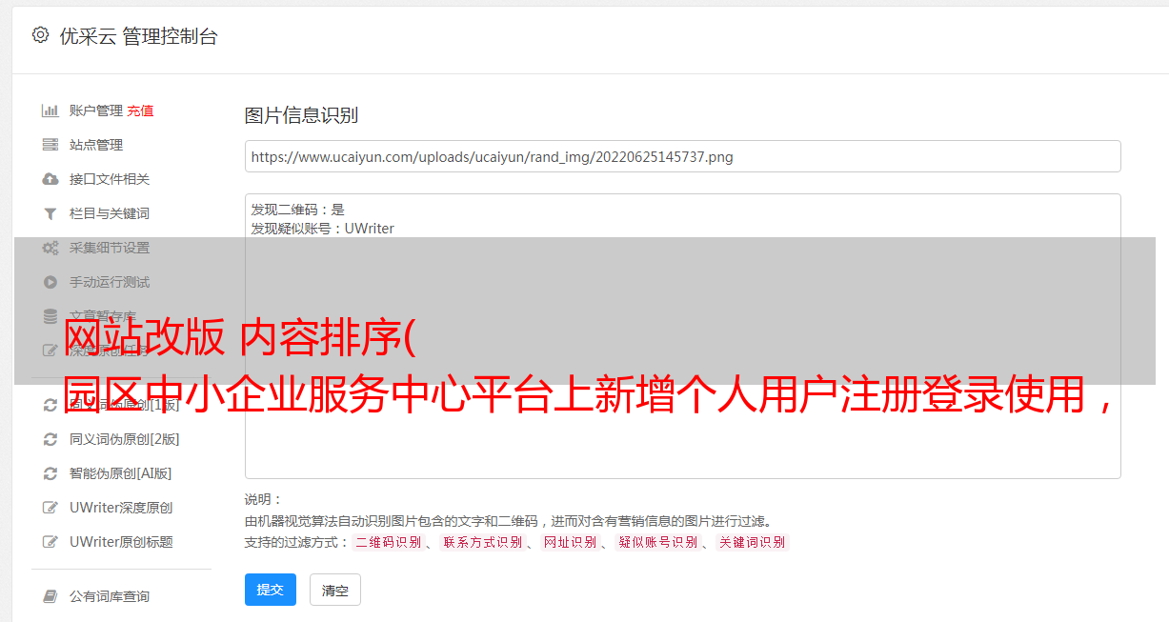The image size is (1169, 622).
Task: Click the cloud upload icon for 接口文件相关
Action: (x=50, y=179)
